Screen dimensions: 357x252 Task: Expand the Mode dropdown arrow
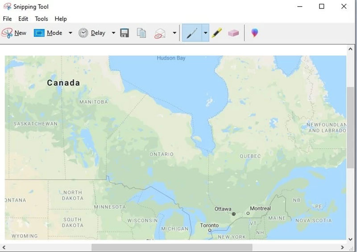click(x=70, y=33)
